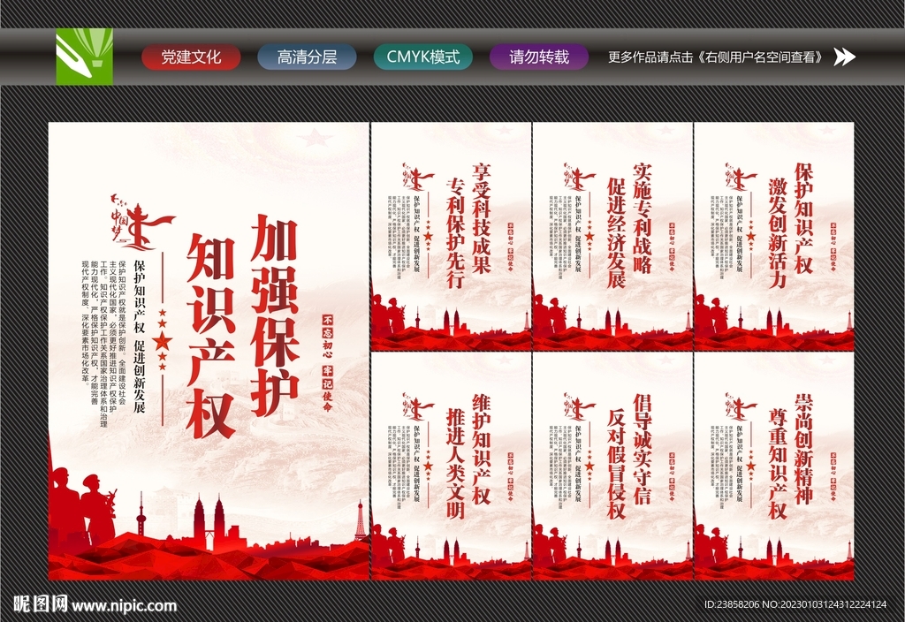Viewport: 905px width, 622px height.
Task: Open the 保护知识产权 激发创新活力 poster
Action: tap(774, 237)
